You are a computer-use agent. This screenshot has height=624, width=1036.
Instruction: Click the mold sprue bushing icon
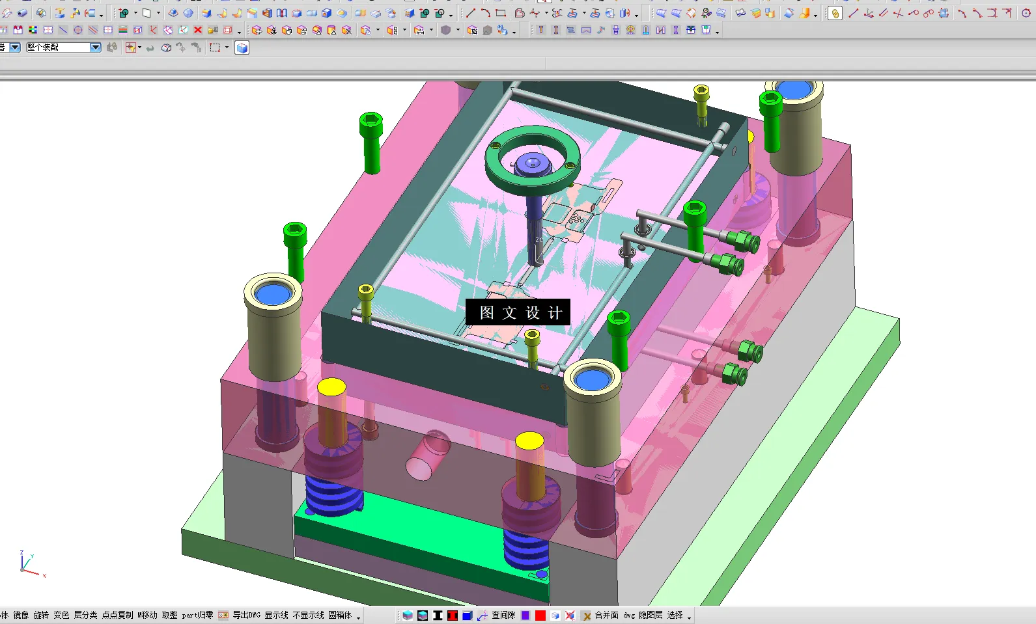click(x=616, y=30)
